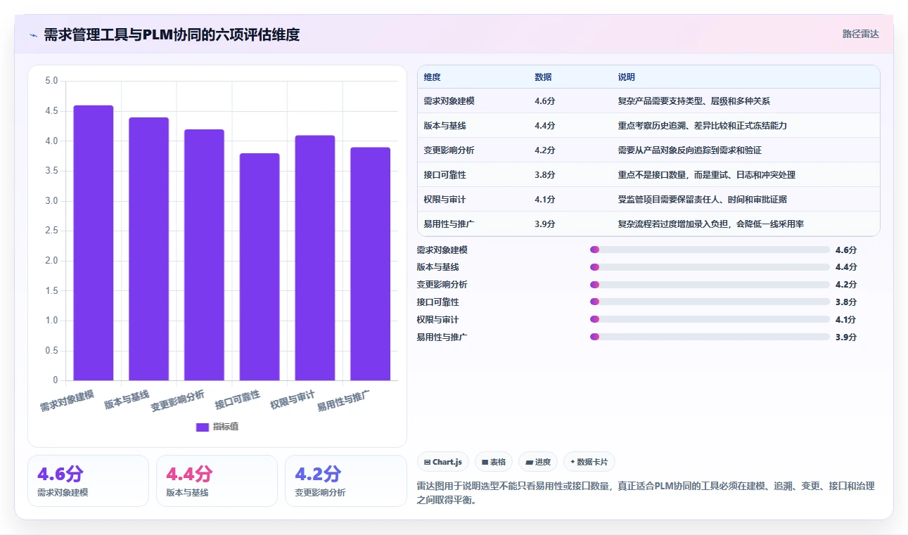This screenshot has height=535, width=908.
Task: Click the 3.9分 value beside progress bars
Action: click(846, 337)
